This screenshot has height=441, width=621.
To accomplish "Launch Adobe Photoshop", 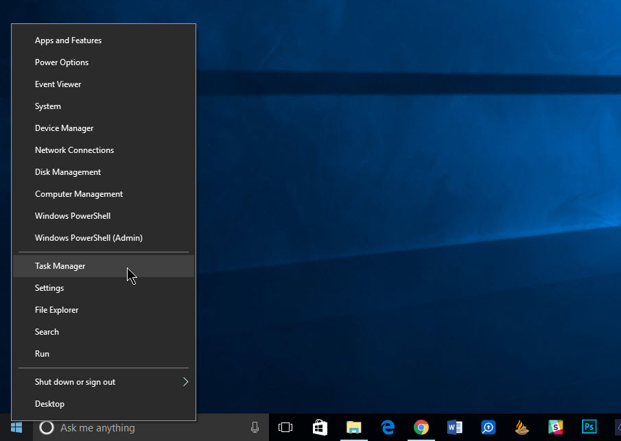I will (x=589, y=427).
